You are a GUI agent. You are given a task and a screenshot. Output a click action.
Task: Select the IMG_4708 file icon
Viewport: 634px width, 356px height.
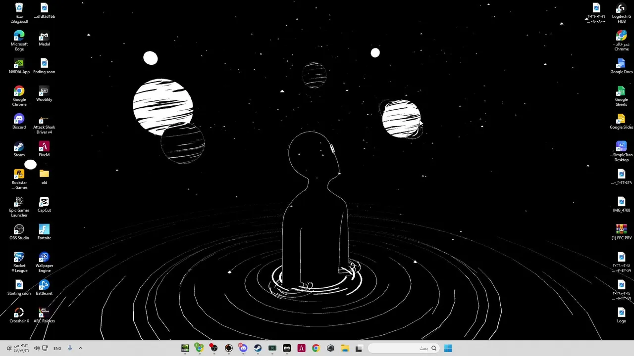click(621, 205)
